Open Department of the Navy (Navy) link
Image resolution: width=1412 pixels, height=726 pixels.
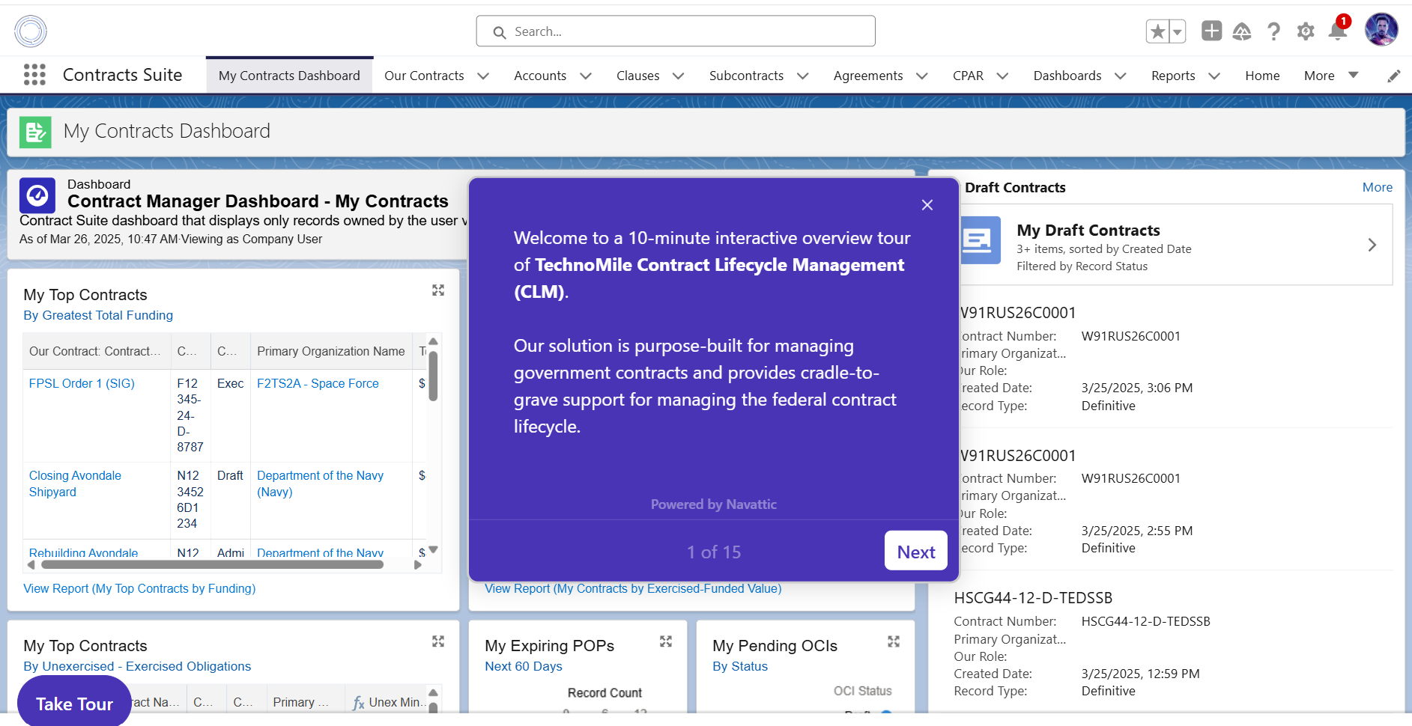[x=320, y=484]
